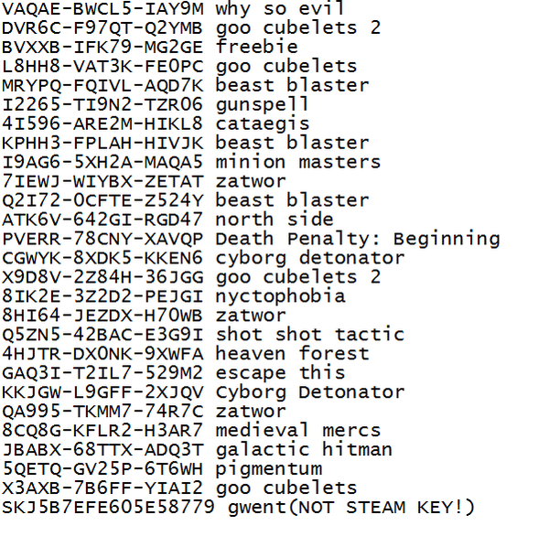Click the 'gwent(NOT STEAM KEY!)' text
This screenshot has width=549, height=536.
coord(351,508)
